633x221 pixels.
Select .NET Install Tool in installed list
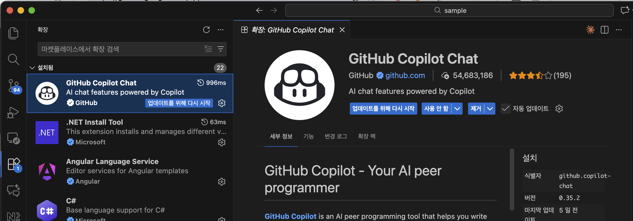(x=130, y=133)
